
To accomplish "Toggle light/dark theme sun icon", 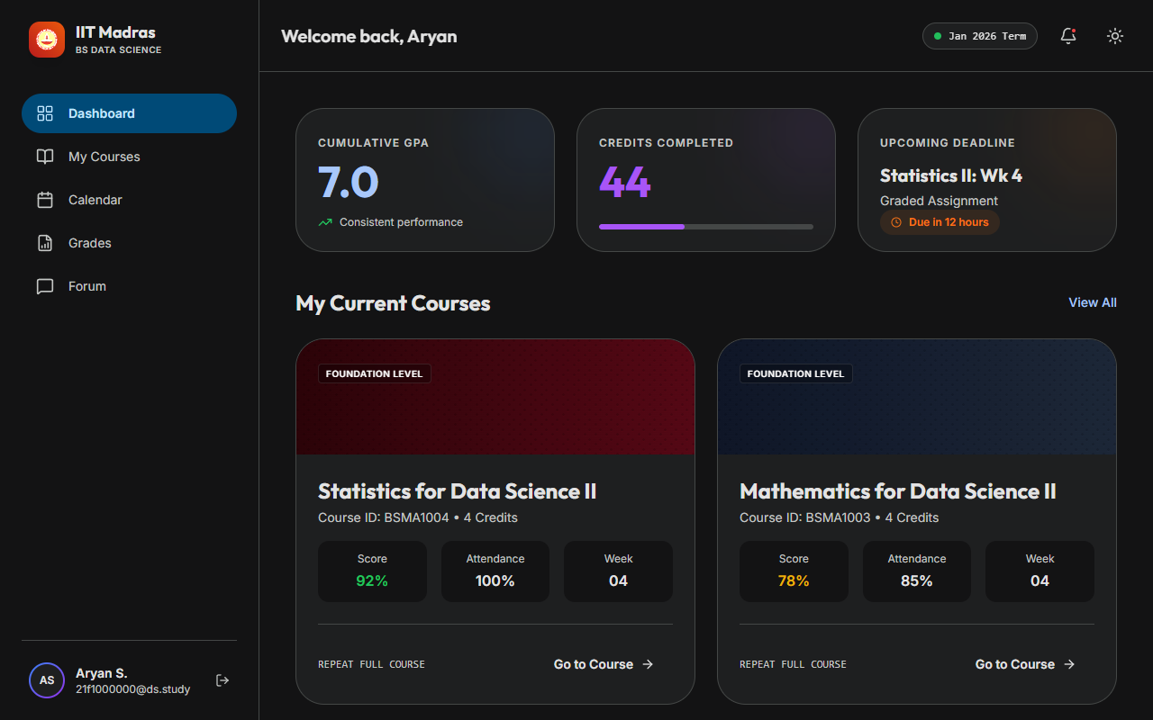I will 1115,36.
